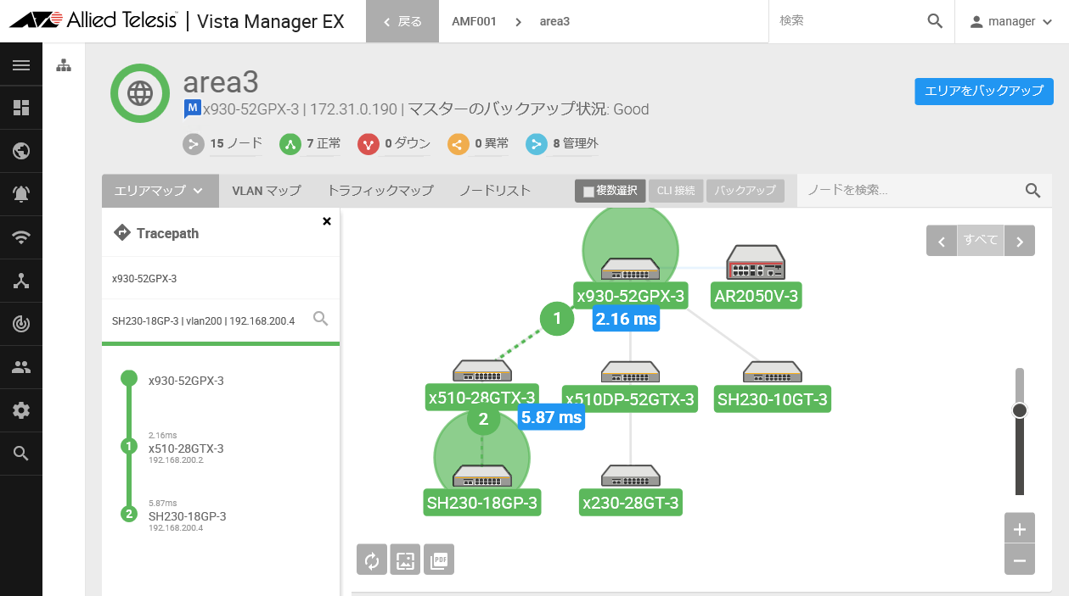Open the dashboard tiles icon
The height and width of the screenshot is (596, 1069).
point(21,108)
